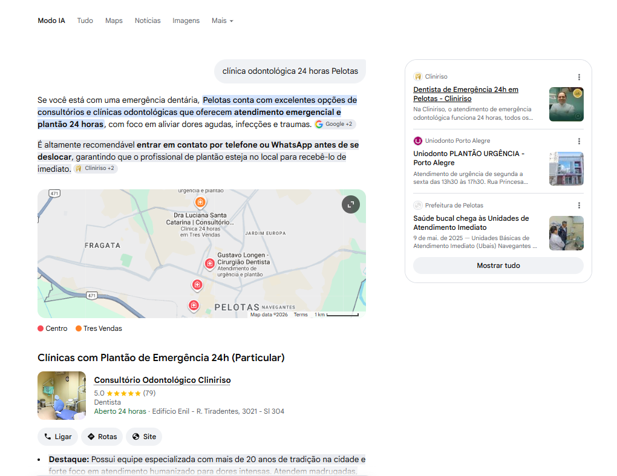Click the Prefeitura de Pelotas article thumbnail
617x476 pixels.
point(566,233)
